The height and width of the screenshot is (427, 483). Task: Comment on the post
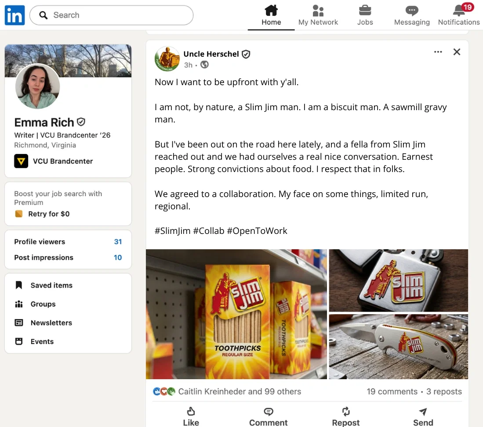coord(268,416)
